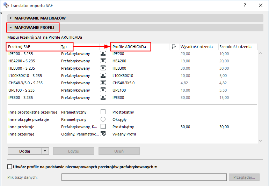The height and width of the screenshot is (186, 269).
Task: Click the Własny Profil entry
Action: [x=124, y=134]
